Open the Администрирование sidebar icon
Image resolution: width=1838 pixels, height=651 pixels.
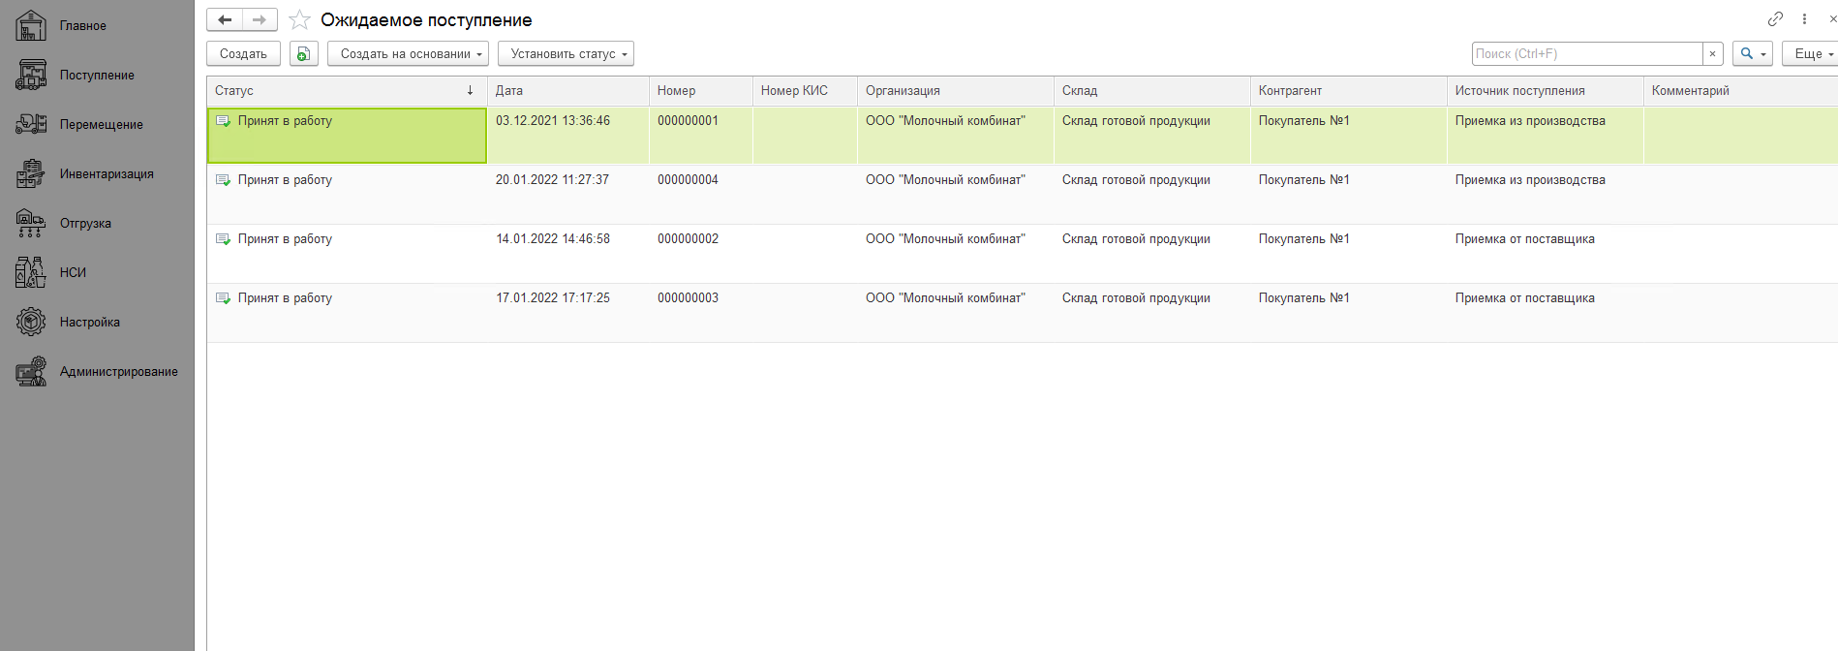[31, 372]
